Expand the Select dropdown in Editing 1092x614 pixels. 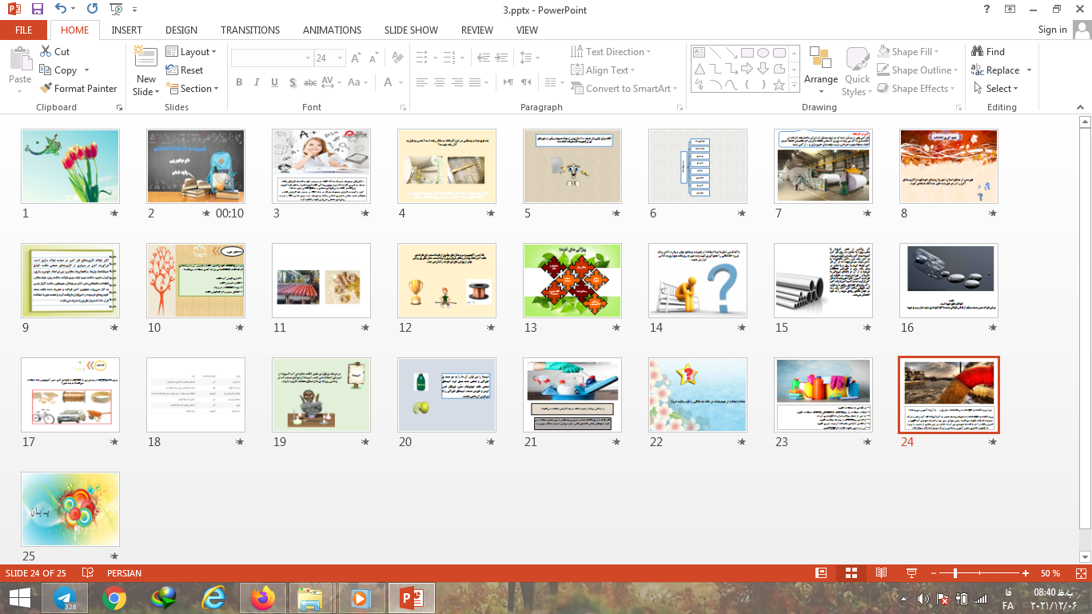click(x=999, y=89)
